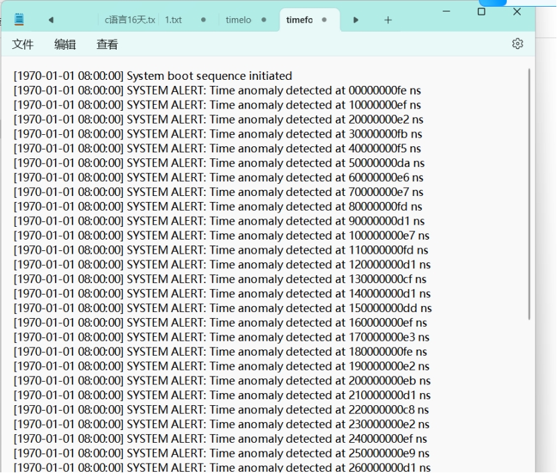Switch to the 1.txt tab

click(174, 20)
